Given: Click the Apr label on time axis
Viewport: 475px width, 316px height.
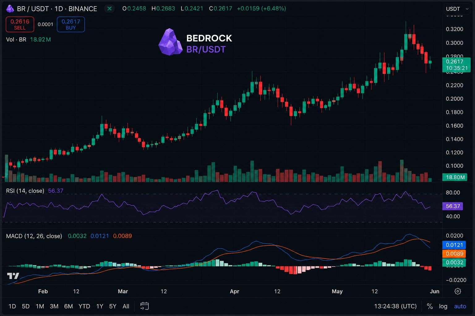Looking at the screenshot, I should coord(235,291).
